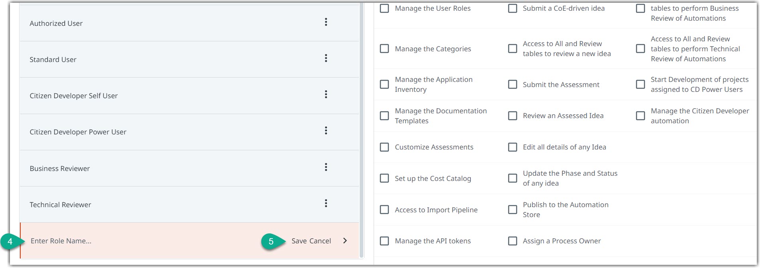Open the Business Reviewer three-dot menu
760x268 pixels.
[x=326, y=167]
